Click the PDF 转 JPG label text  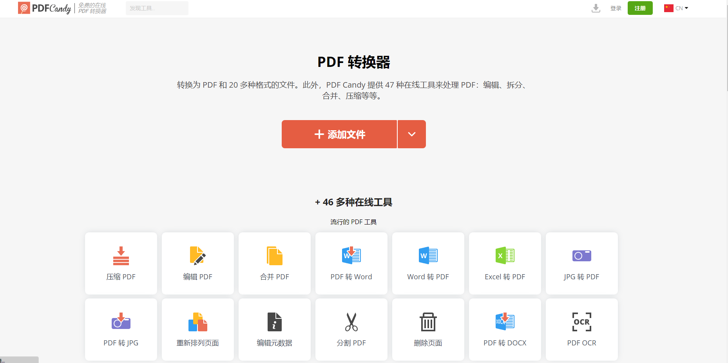click(121, 343)
